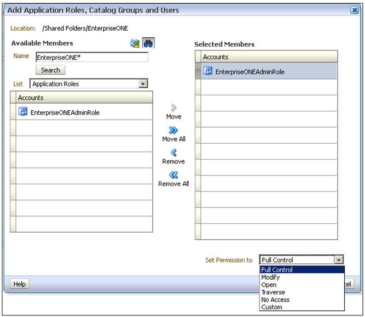Click the catalog groups and users icon

135,43
